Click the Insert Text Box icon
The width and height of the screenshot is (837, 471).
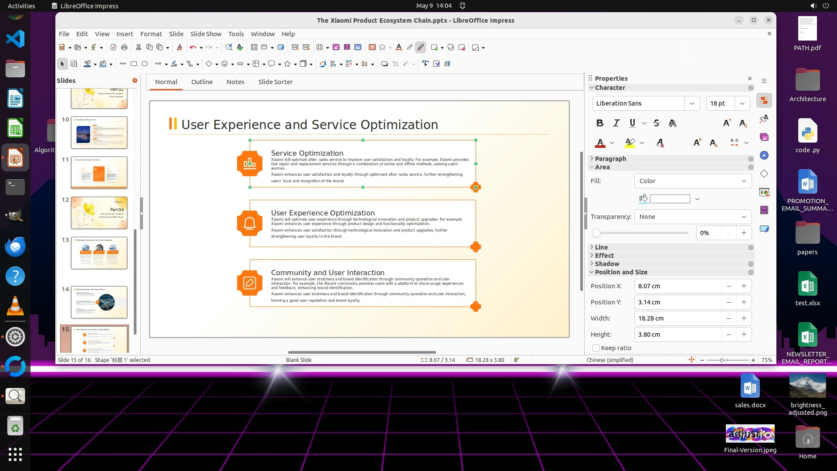[x=372, y=48]
